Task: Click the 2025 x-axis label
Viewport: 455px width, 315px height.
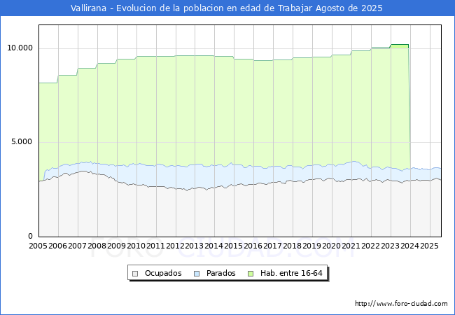Action: coord(430,246)
